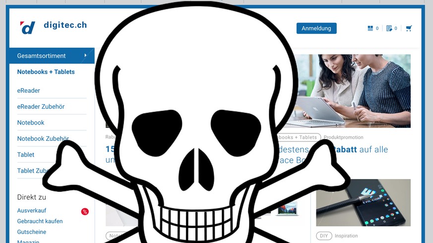433x243 pixels.
Task: Open the Tablet category link
Action: click(x=26, y=155)
